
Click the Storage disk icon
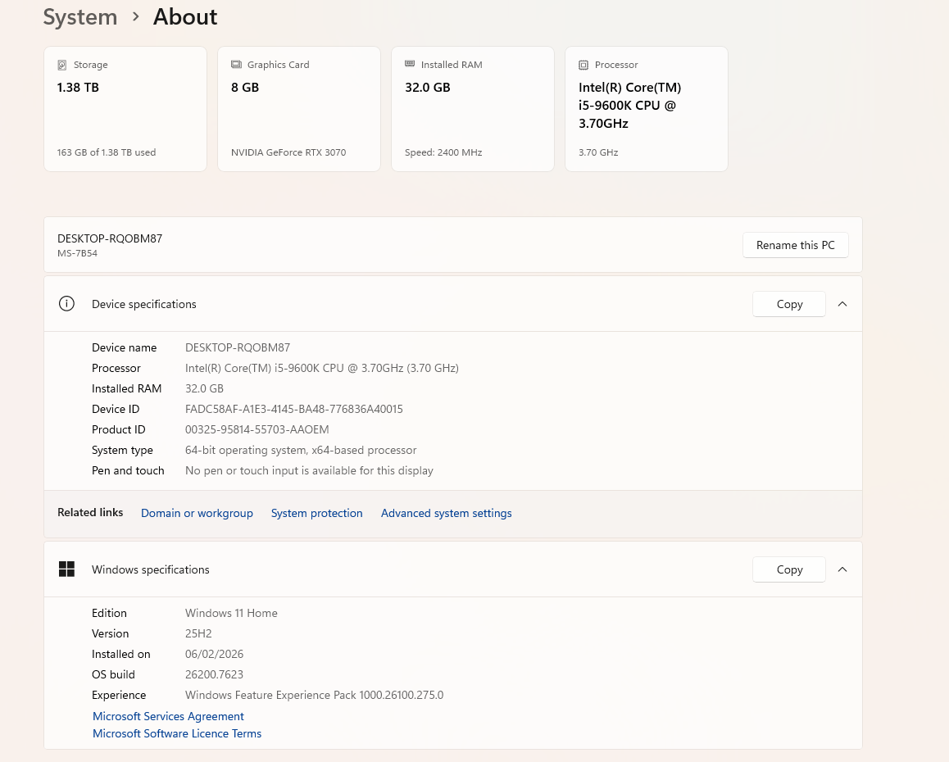[62, 65]
